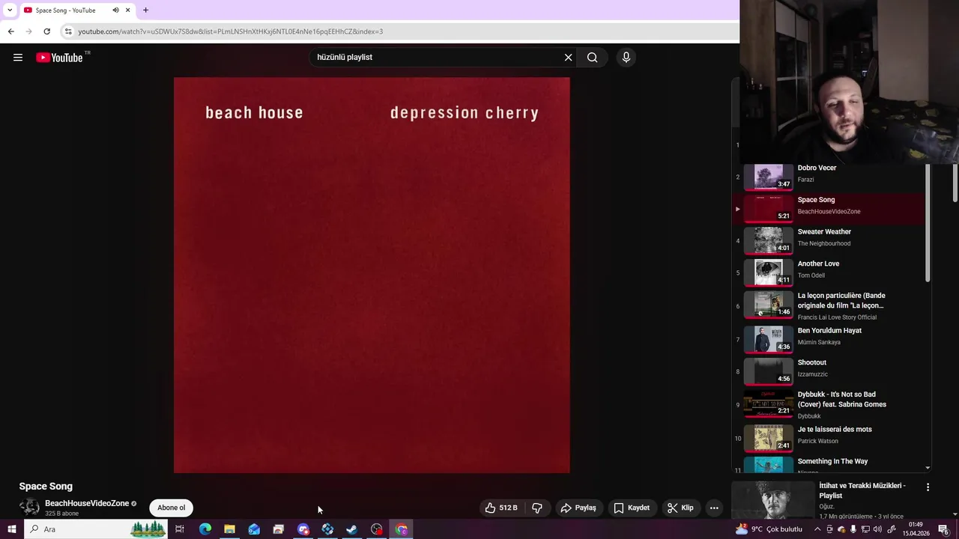Viewport: 959px width, 539px height.
Task: Click Mümin Sarıkaya artist text
Action: (819, 342)
